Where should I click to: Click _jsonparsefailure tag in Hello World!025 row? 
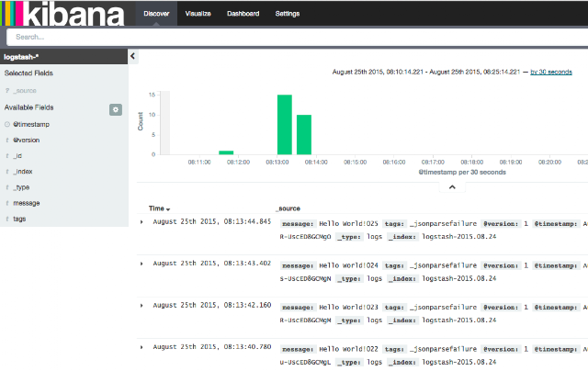pos(443,224)
